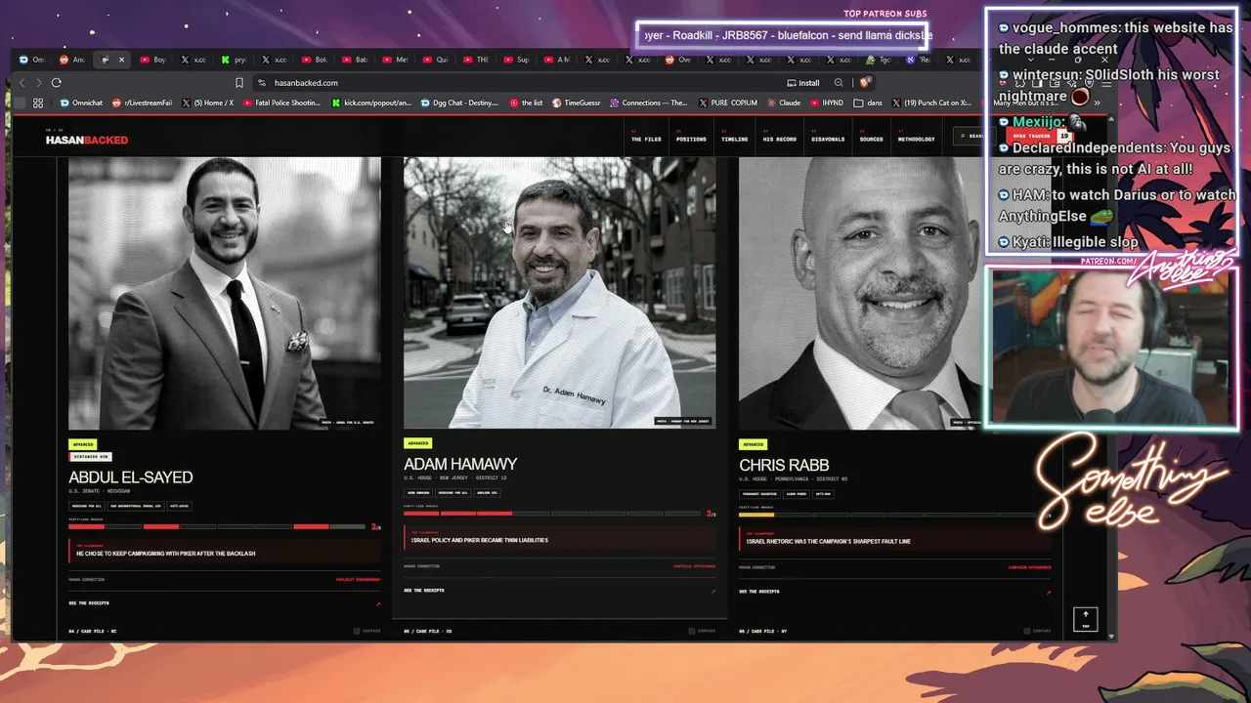
Task: Open the Sources nav item
Action: [871, 139]
